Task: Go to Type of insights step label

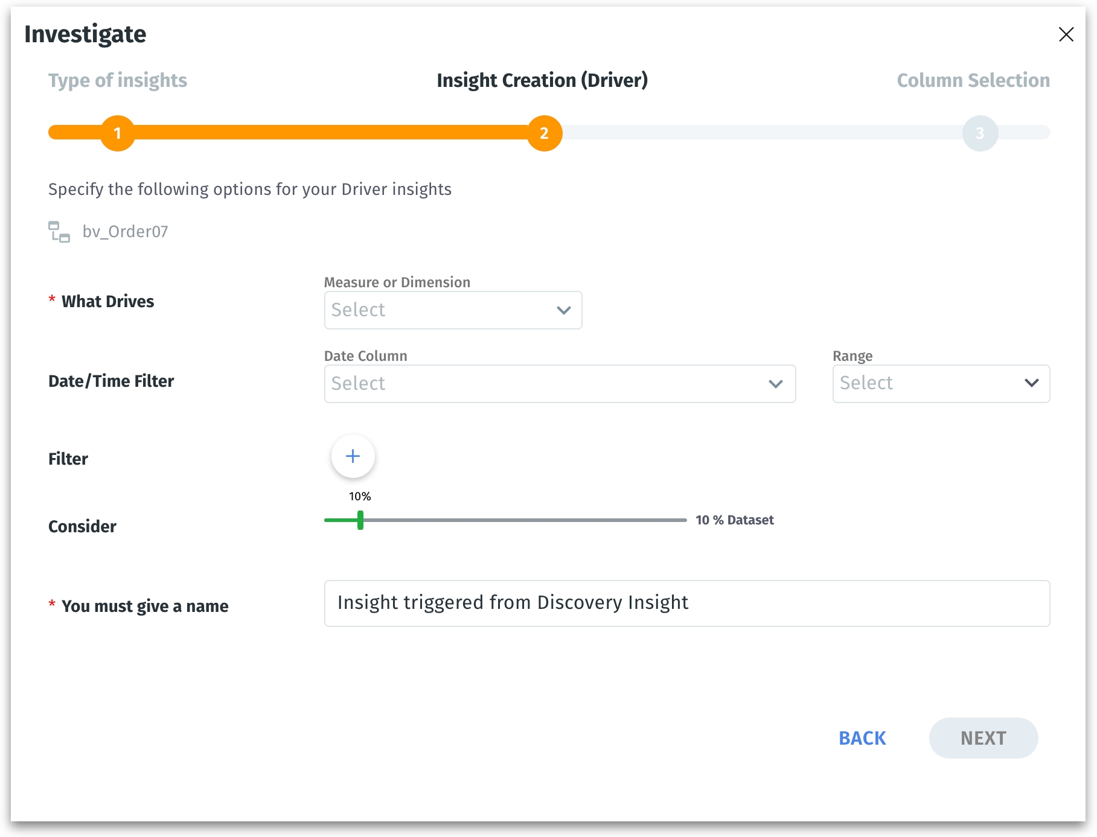Action: [118, 80]
